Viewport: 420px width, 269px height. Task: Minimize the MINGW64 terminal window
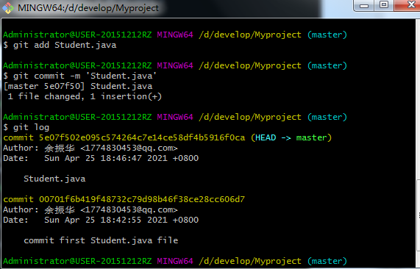(x=363, y=5)
